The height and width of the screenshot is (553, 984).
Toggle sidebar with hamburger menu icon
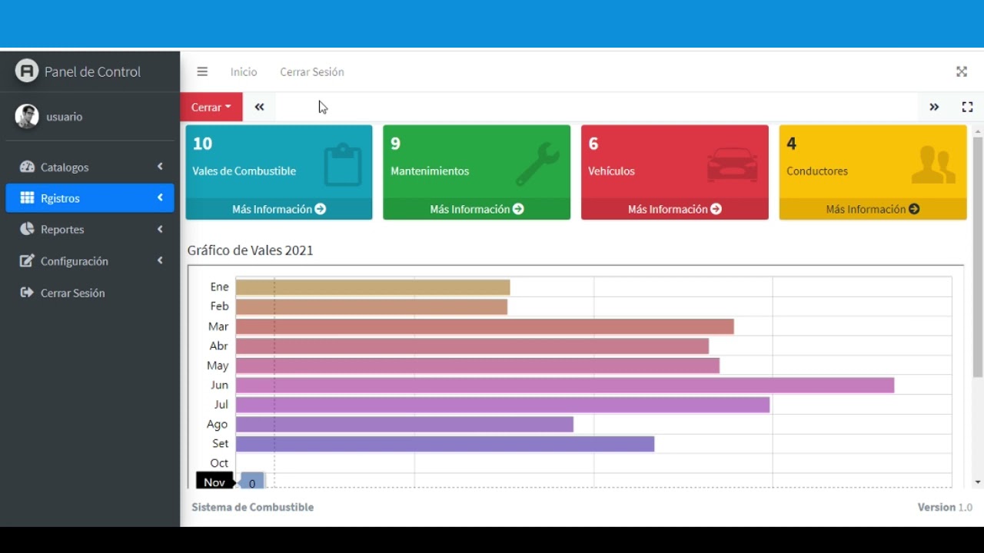point(202,71)
